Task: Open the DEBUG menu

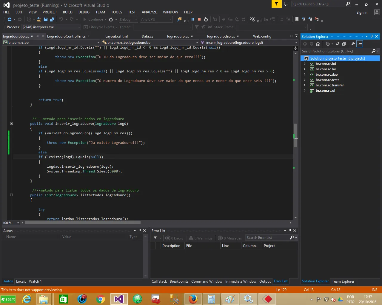Action: pos(84,12)
